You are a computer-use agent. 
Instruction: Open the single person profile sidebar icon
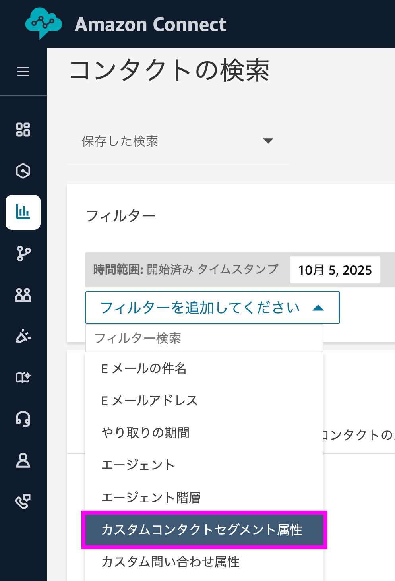(23, 460)
